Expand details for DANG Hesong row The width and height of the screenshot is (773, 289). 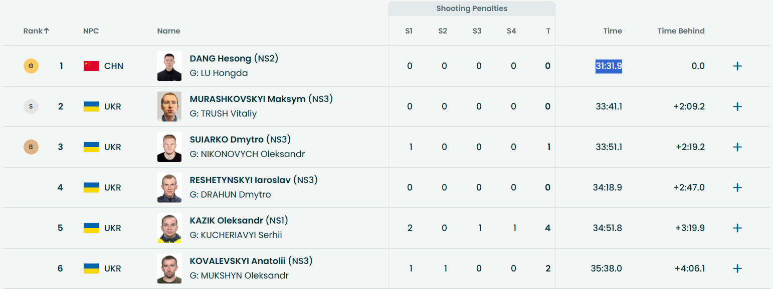[737, 66]
